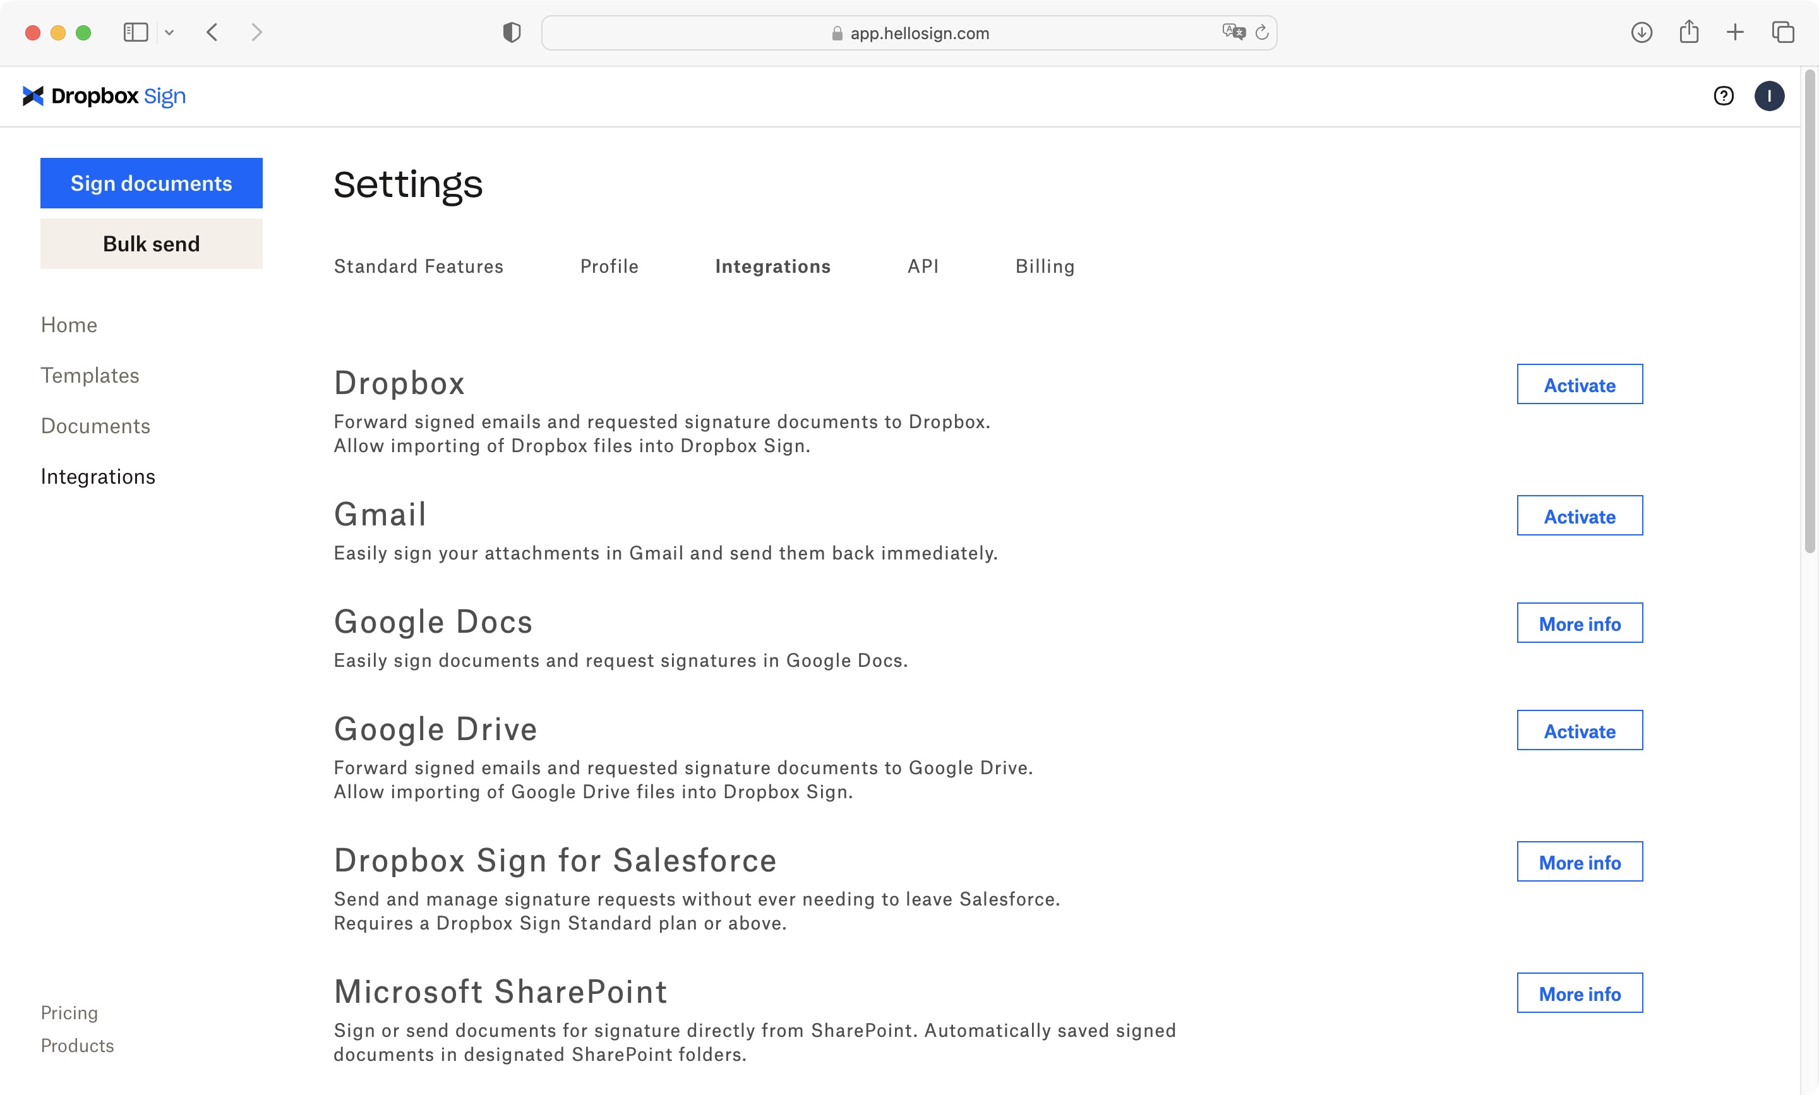1819x1095 pixels.
Task: Reload the page with the refresh icon
Action: [1262, 32]
